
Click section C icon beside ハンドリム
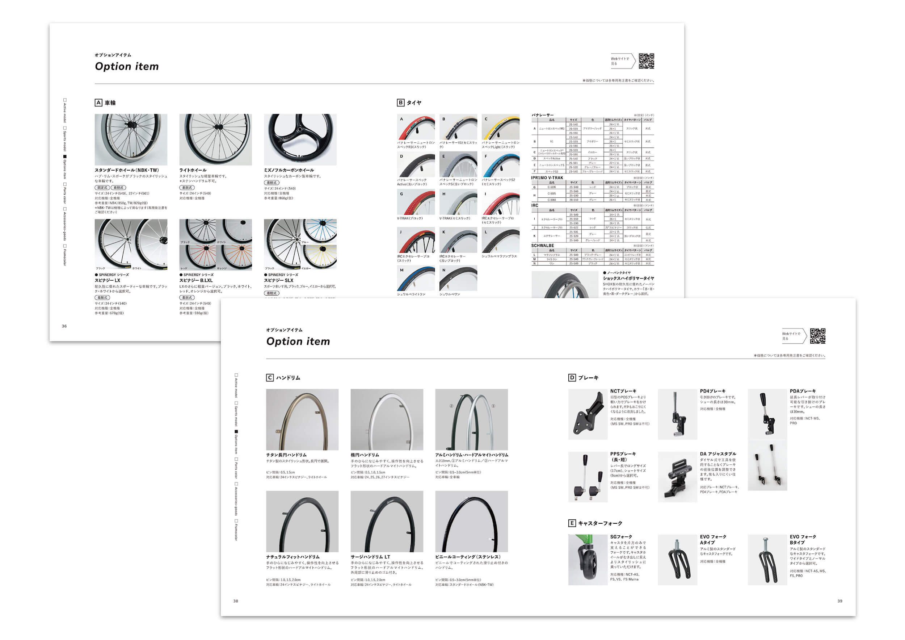pos(270,378)
